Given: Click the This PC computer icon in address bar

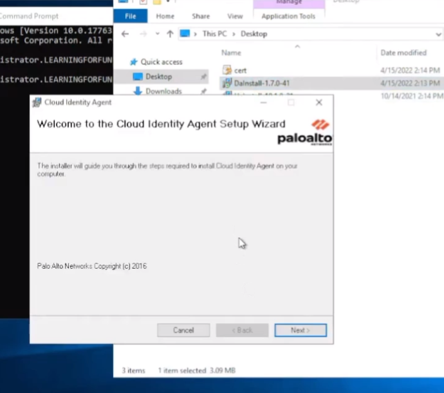Looking at the screenshot, I should tap(185, 34).
